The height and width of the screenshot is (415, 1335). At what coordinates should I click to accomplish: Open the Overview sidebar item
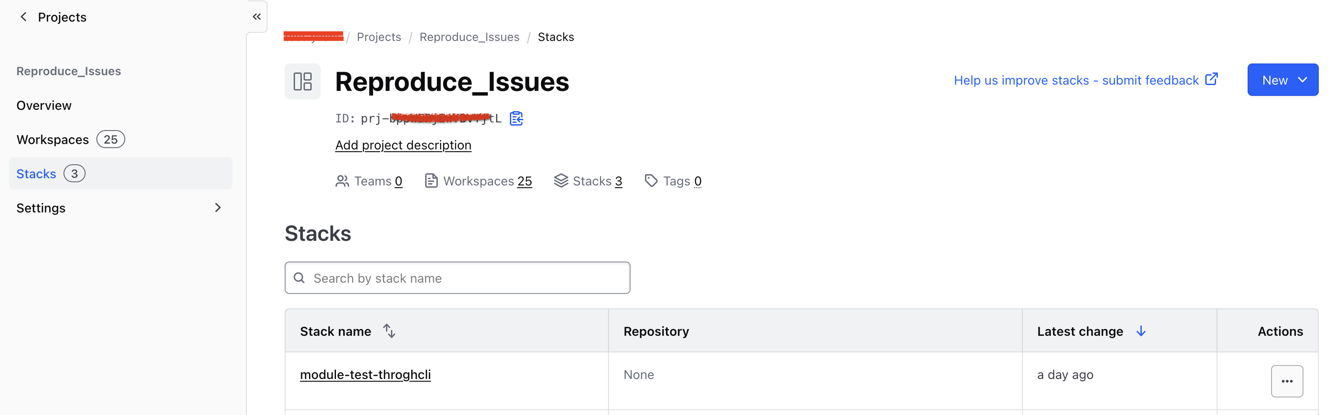pos(44,106)
